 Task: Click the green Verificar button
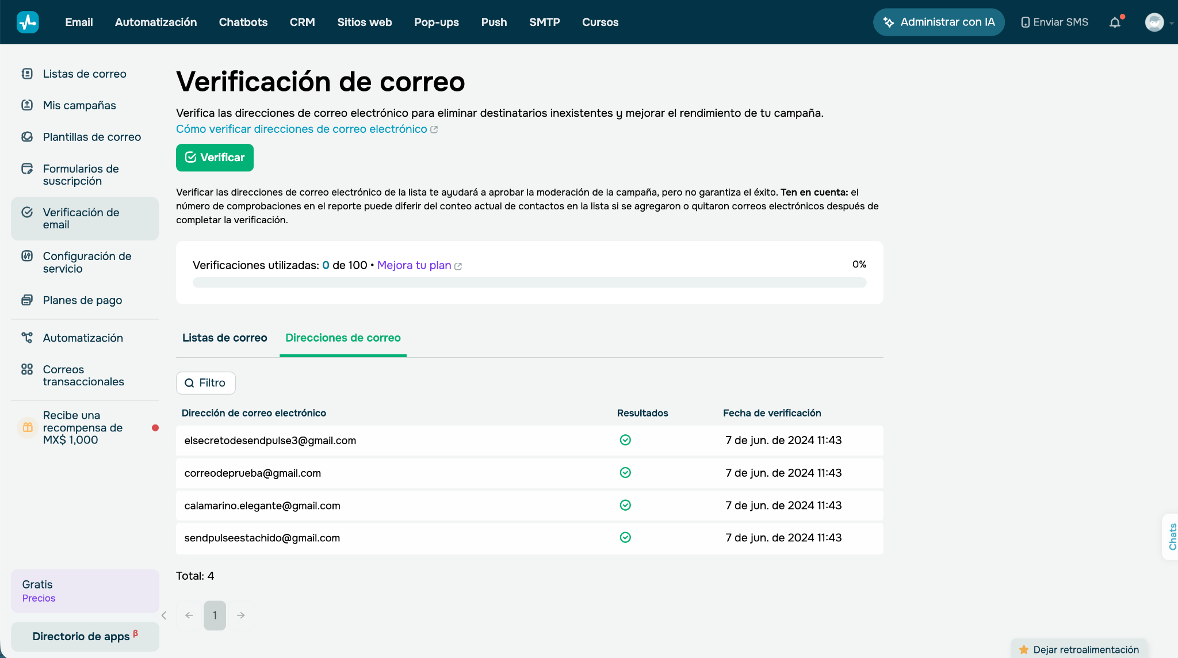coord(215,158)
